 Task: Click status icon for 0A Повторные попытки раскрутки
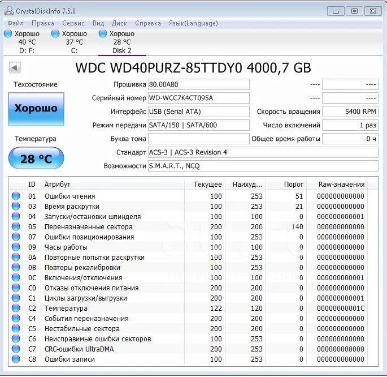(16, 258)
